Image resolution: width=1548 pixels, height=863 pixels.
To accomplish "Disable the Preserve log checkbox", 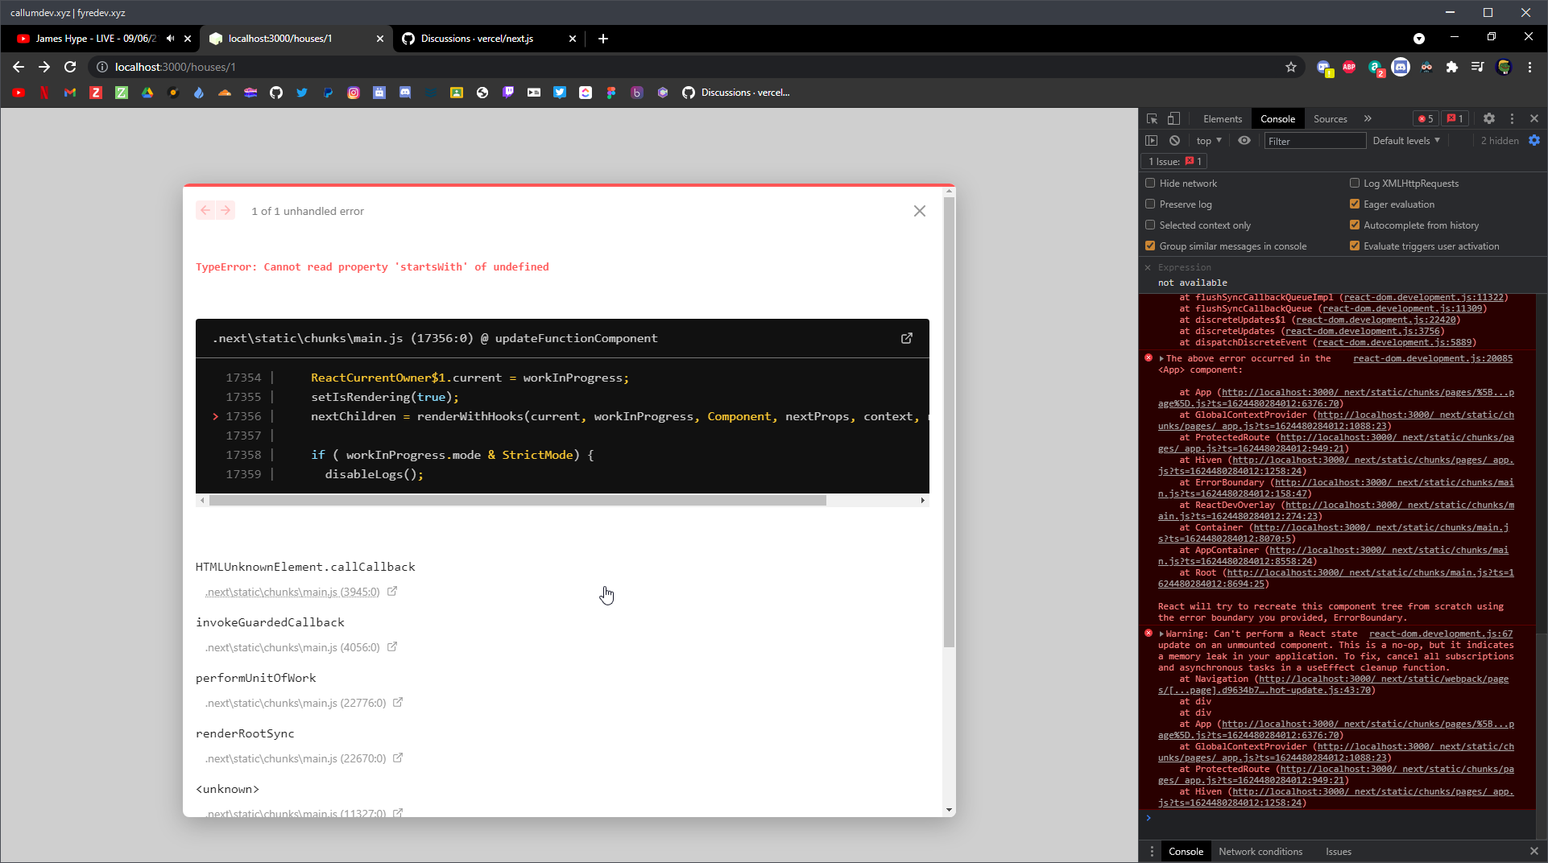I will [x=1150, y=204].
